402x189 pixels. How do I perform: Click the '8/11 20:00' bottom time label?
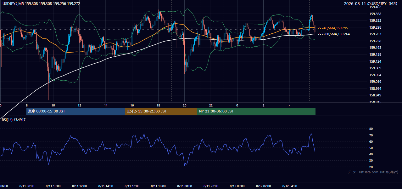click(x=185, y=186)
